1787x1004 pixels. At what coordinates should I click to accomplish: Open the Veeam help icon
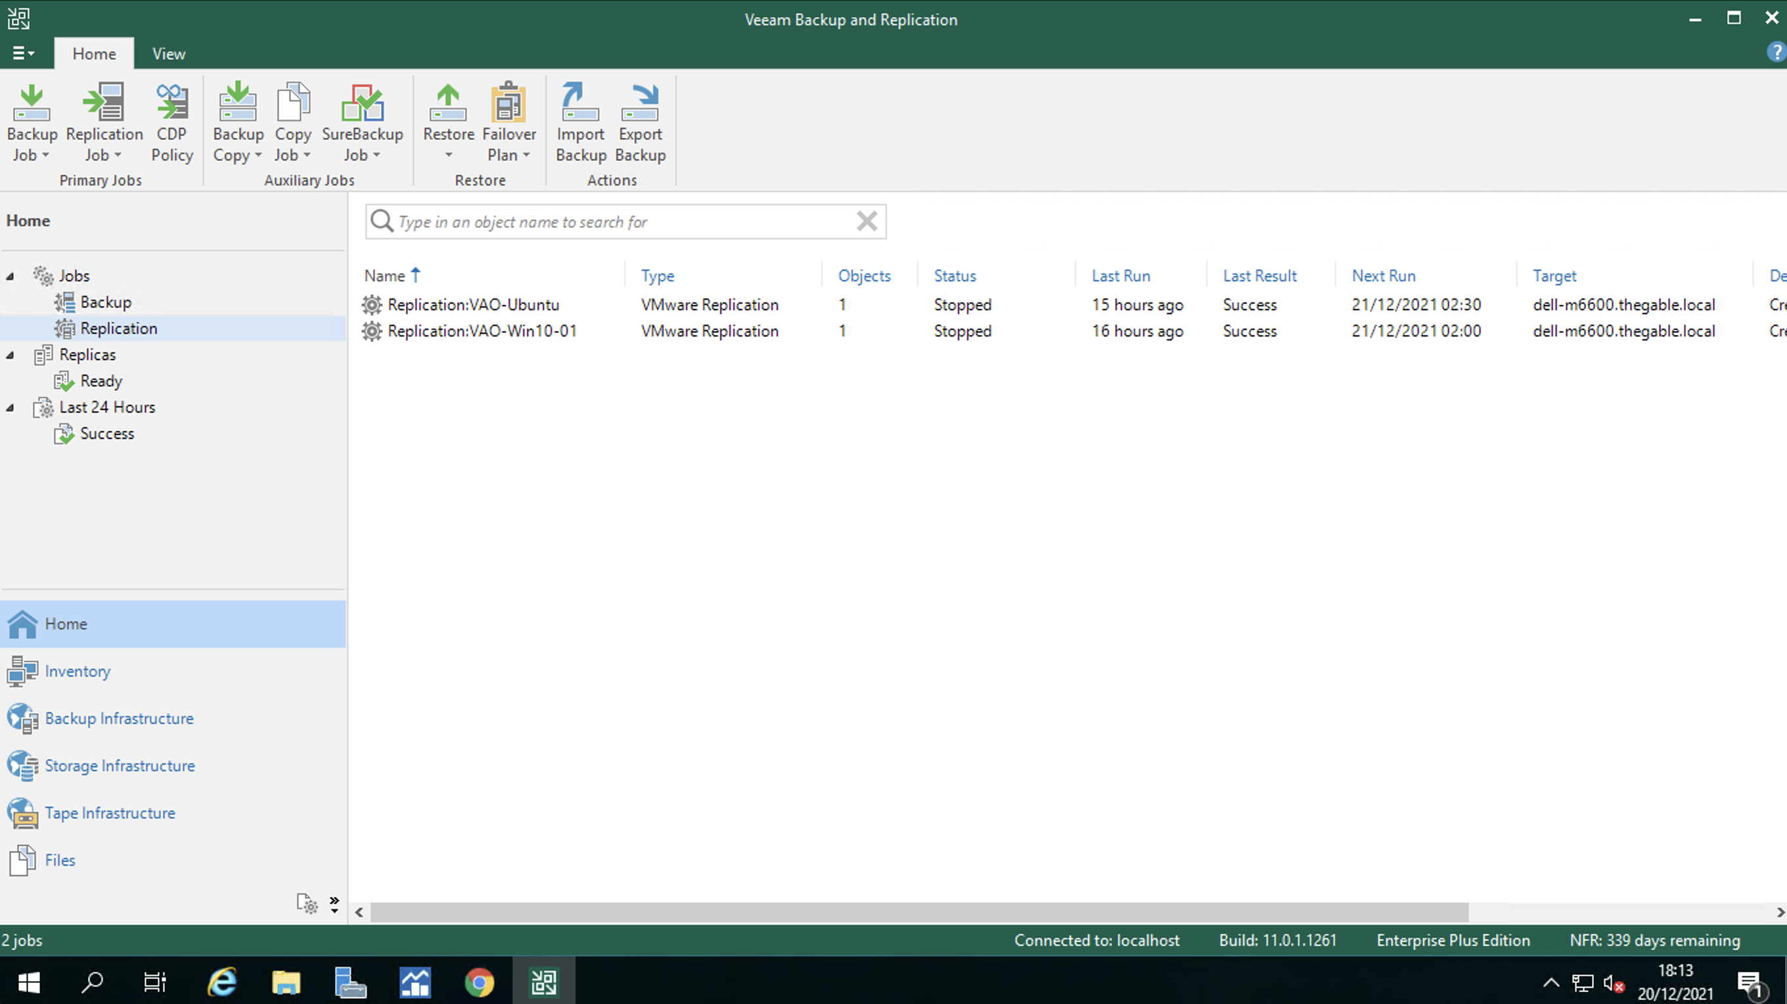(x=1776, y=53)
